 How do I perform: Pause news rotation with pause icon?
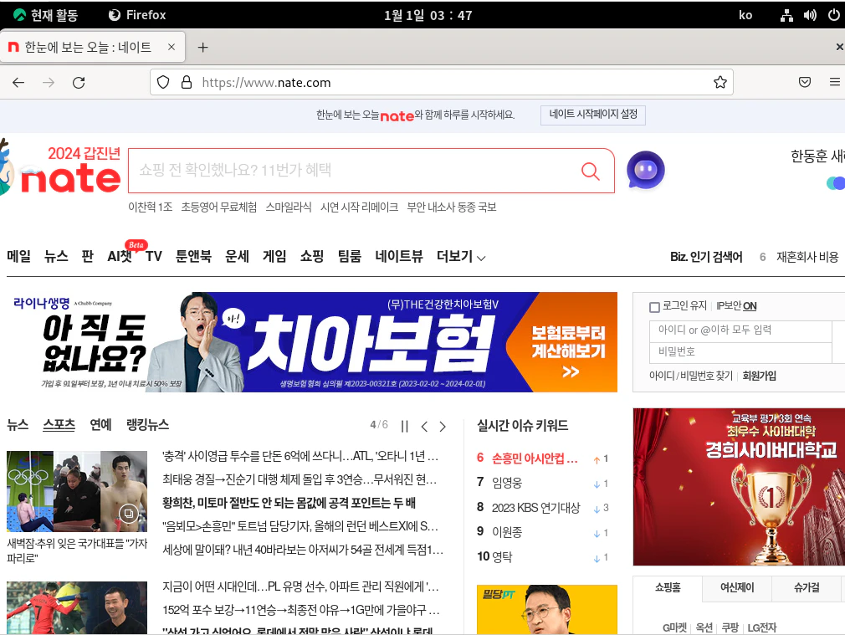click(405, 427)
